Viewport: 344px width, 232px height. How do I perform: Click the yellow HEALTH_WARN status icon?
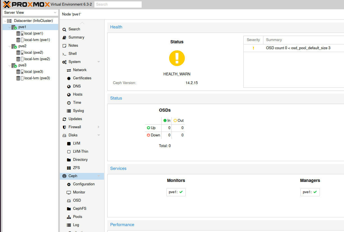pos(177,58)
